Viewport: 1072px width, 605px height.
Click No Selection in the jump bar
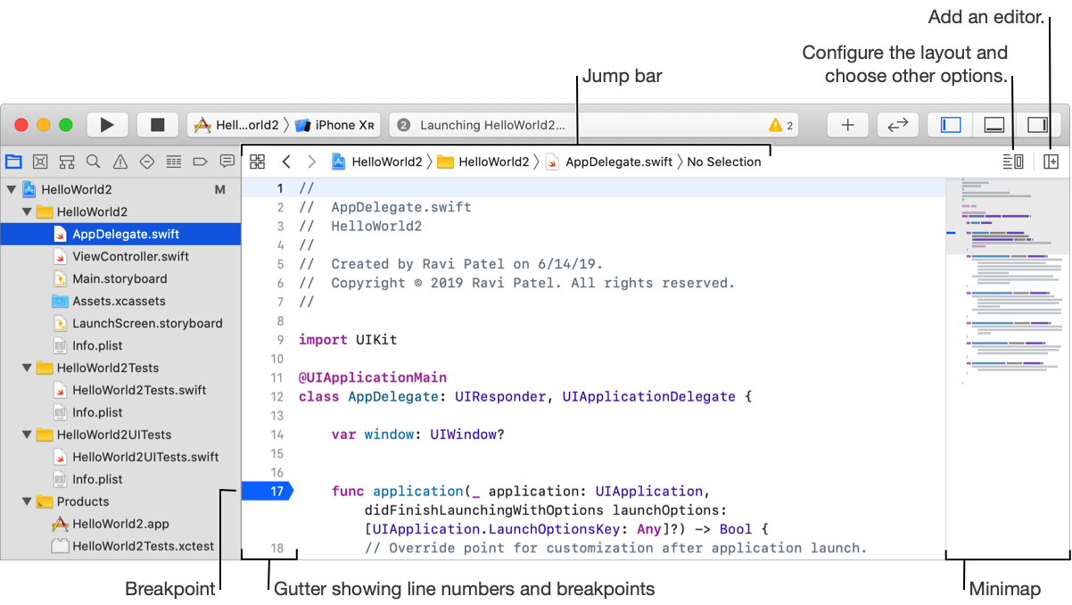(x=724, y=162)
